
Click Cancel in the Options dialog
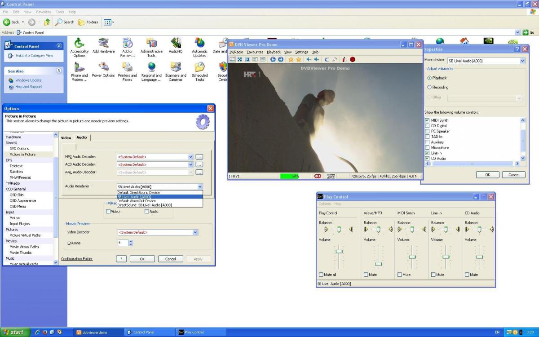coord(170,259)
